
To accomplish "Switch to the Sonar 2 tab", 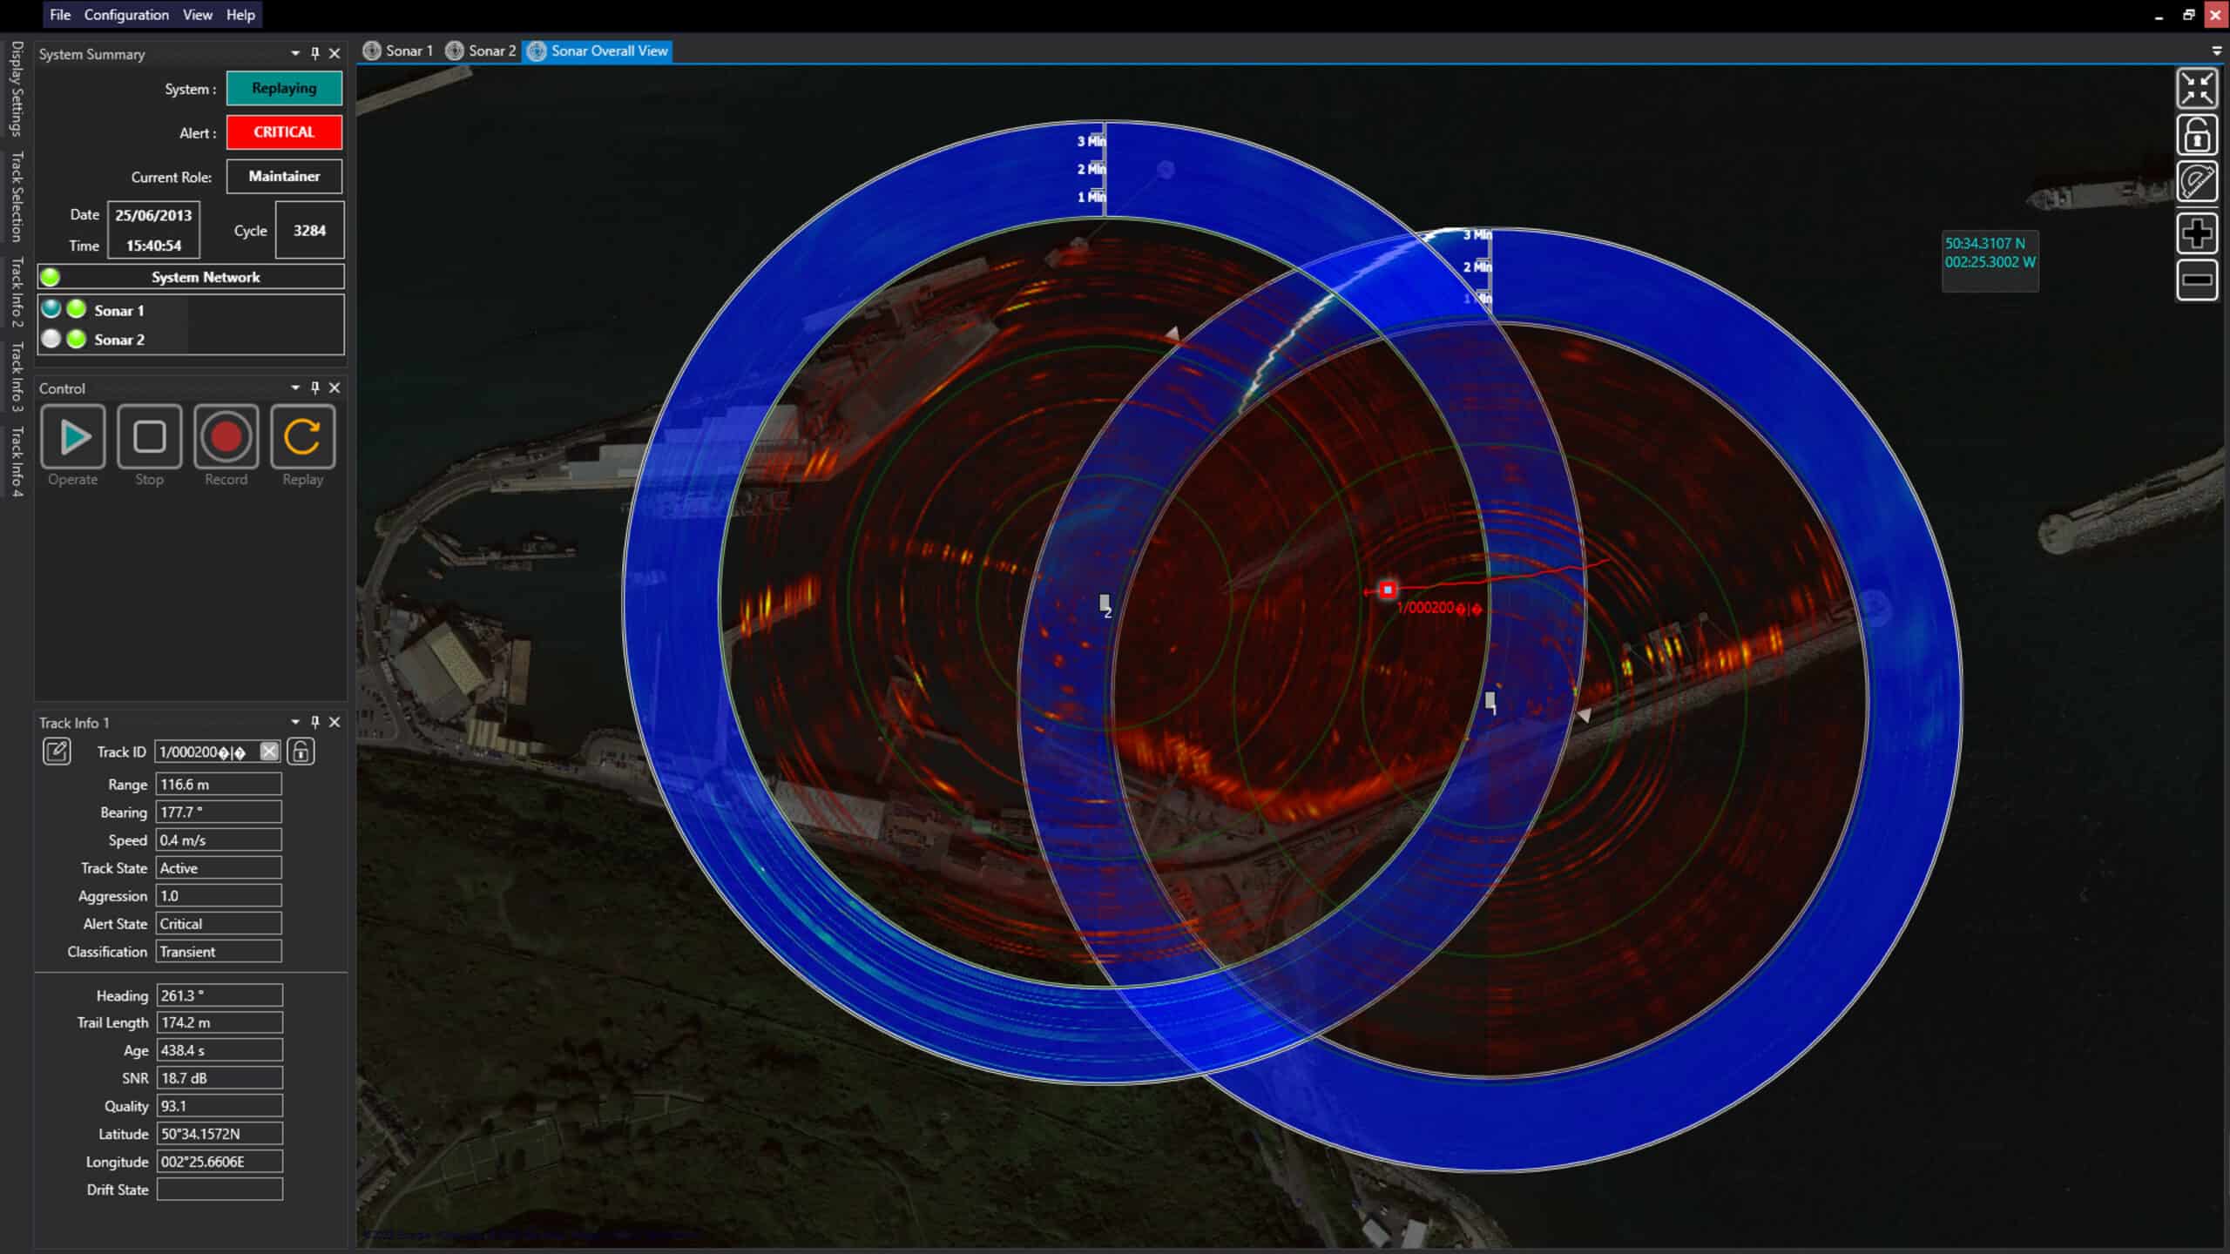I will pyautogui.click(x=482, y=51).
